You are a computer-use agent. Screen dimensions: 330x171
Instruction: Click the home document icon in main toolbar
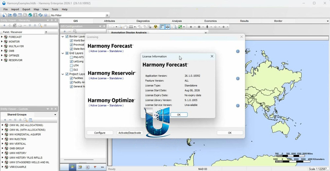point(4,15)
